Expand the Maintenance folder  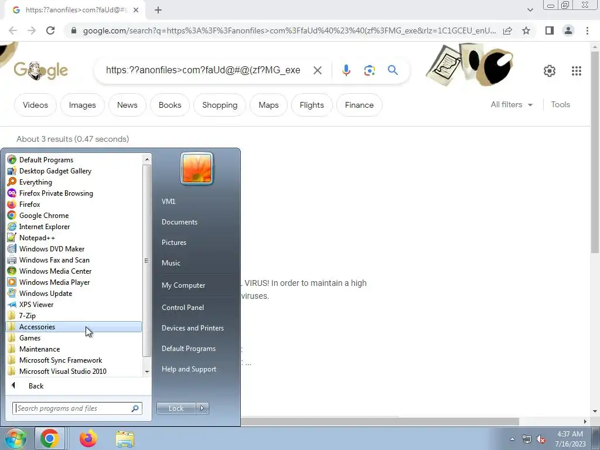[x=74, y=349]
